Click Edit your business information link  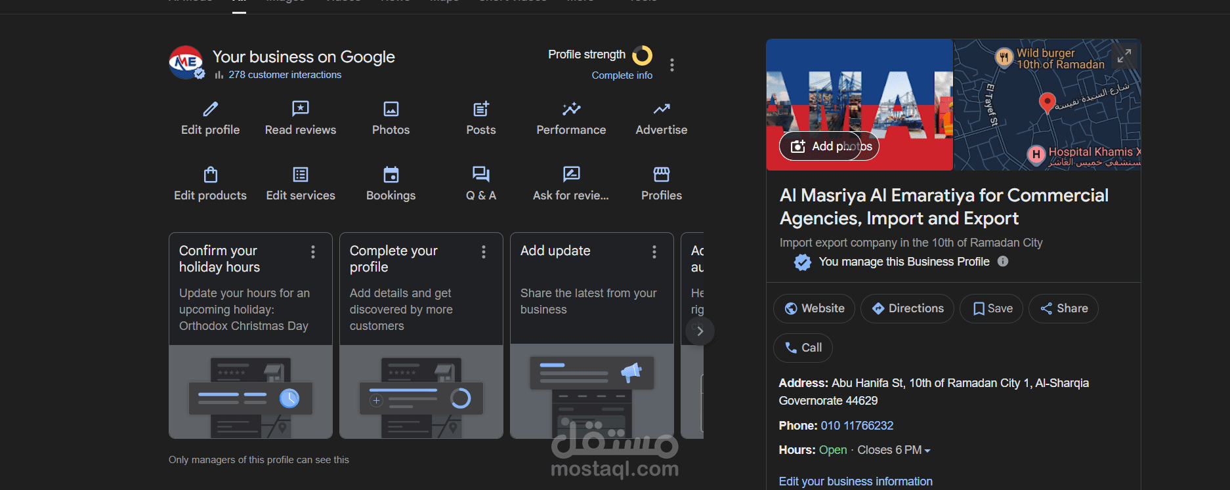pos(855,481)
